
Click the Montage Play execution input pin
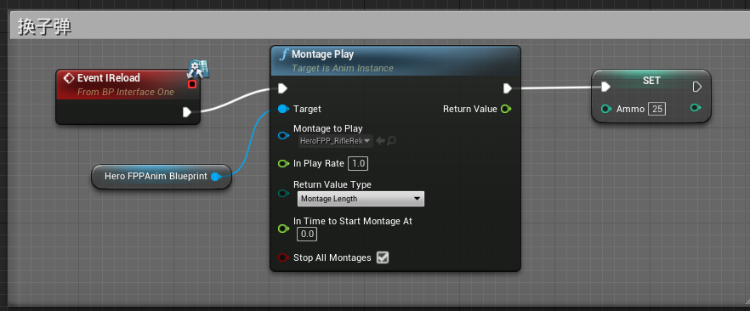pos(282,88)
